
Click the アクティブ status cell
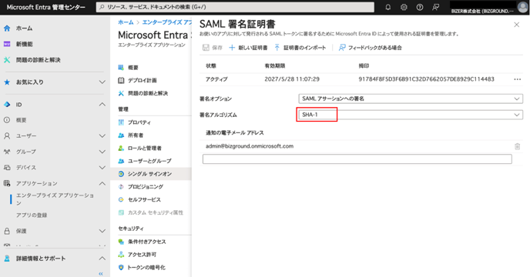[216, 79]
